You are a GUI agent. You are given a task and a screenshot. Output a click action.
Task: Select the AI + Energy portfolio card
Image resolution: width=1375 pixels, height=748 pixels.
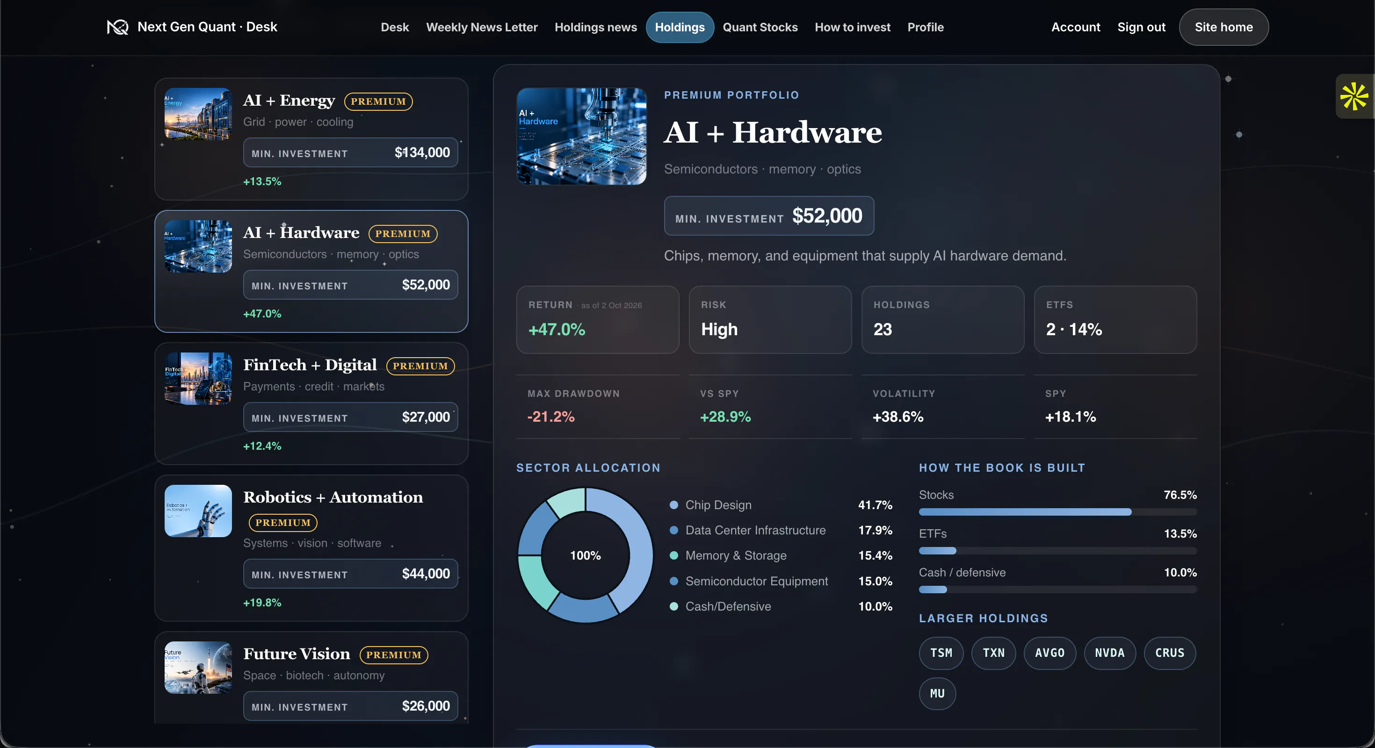click(x=311, y=139)
